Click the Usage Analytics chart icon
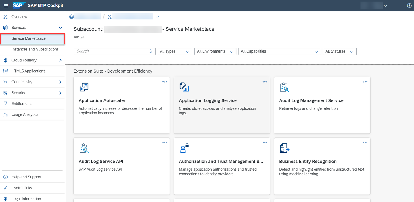414x202 pixels. tap(5, 115)
